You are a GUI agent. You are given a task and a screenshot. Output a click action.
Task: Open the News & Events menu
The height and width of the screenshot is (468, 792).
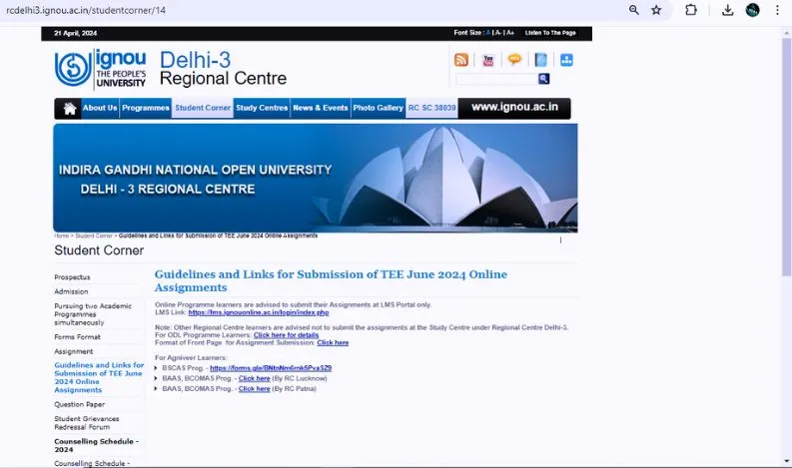click(x=321, y=108)
